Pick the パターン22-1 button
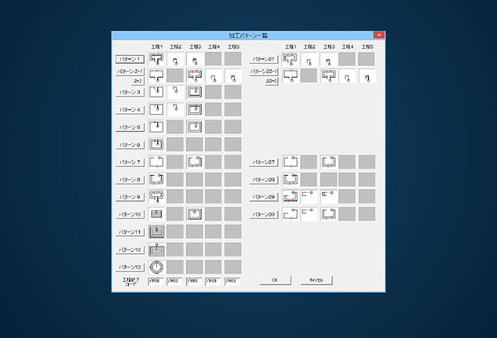 click(264, 72)
